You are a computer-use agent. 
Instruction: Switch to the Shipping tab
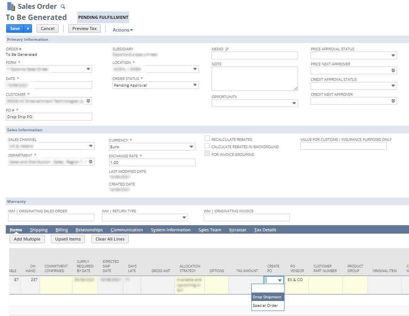pyautogui.click(x=39, y=230)
